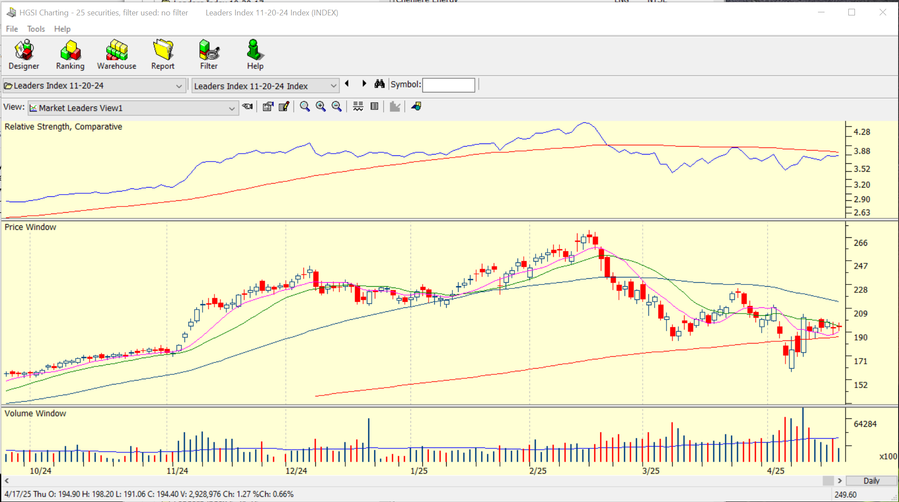This screenshot has width=899, height=502.
Task: Expand the Market Leaders View1 dropdown
Action: (232, 108)
